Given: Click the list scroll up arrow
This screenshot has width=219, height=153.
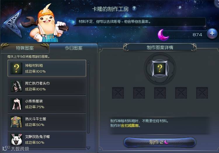Looking at the screenshot, I should point(88,62).
